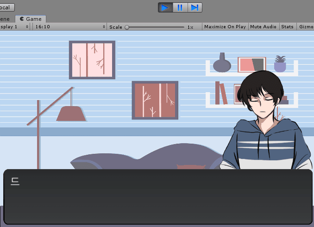Open the Display 1 dropdown
Screen dimensions: 314x227
15,27
